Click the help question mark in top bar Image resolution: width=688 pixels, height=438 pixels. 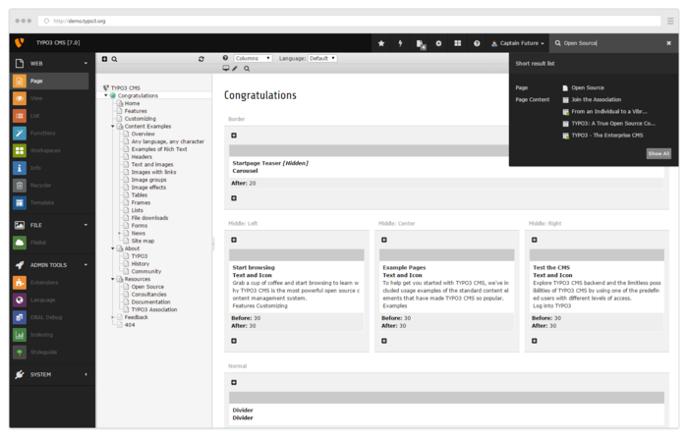pos(477,43)
